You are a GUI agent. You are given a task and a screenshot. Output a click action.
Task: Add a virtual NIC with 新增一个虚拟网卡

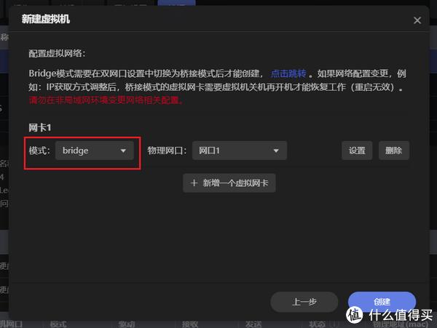(229, 183)
